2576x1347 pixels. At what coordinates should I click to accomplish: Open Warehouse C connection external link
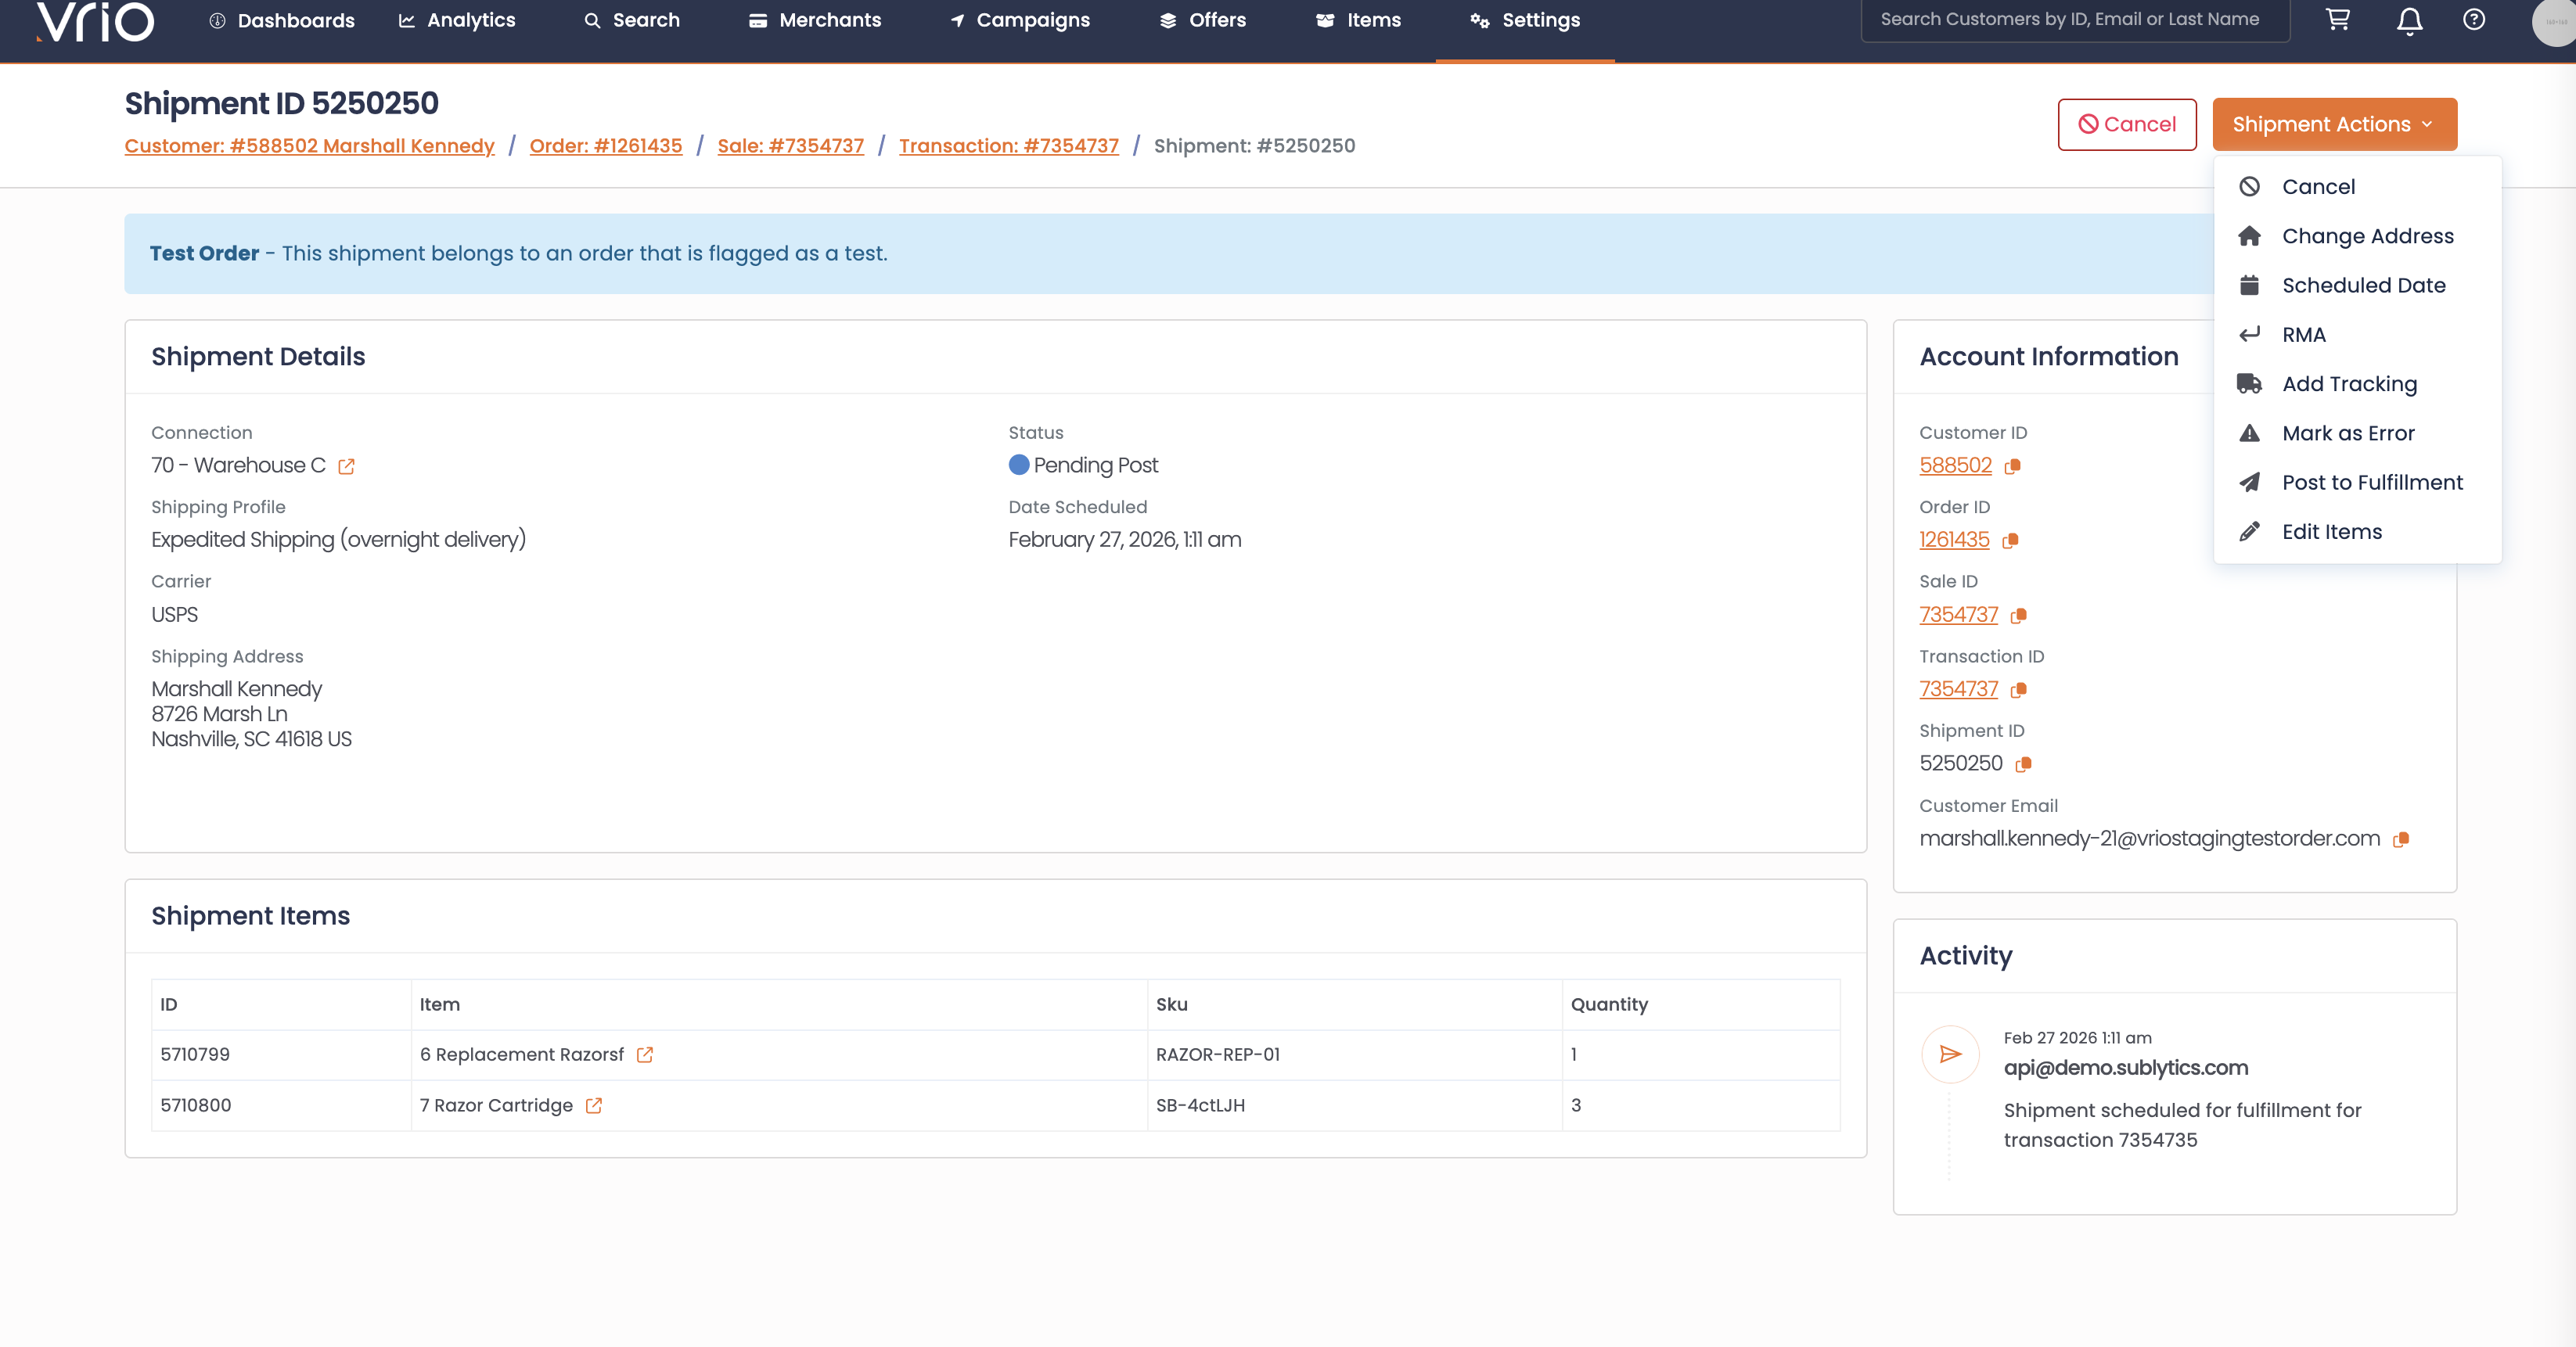pyautogui.click(x=346, y=466)
